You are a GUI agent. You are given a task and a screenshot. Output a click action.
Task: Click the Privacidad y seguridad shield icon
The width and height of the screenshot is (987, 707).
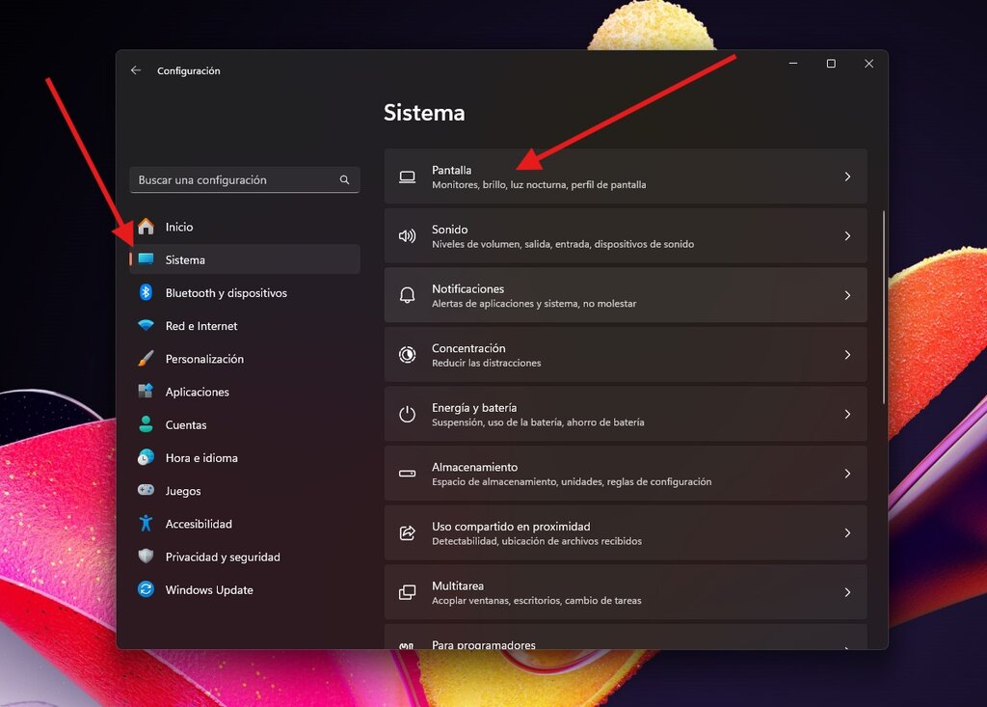[147, 556]
